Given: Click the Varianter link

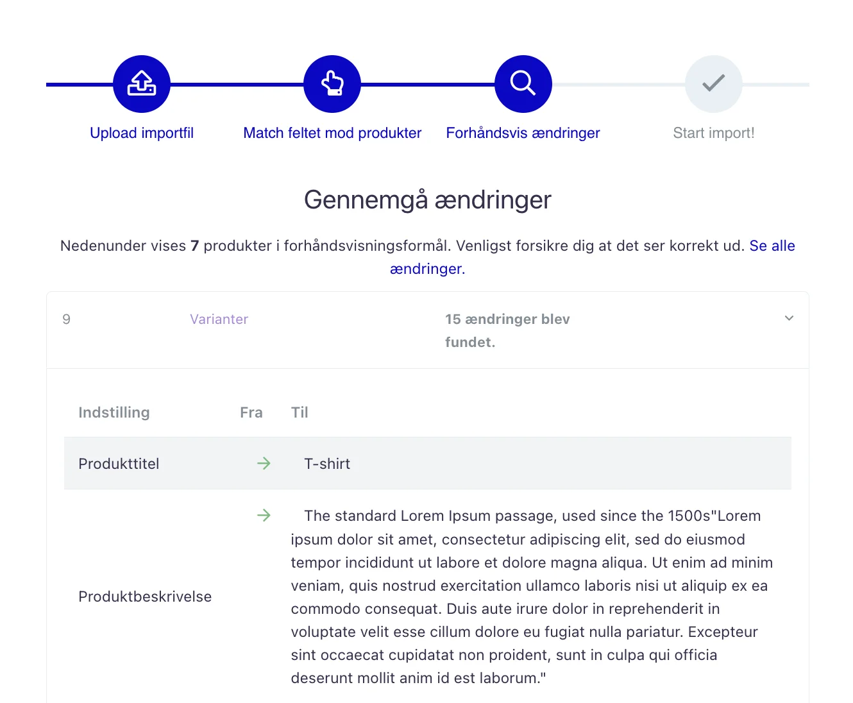Looking at the screenshot, I should click(x=219, y=319).
